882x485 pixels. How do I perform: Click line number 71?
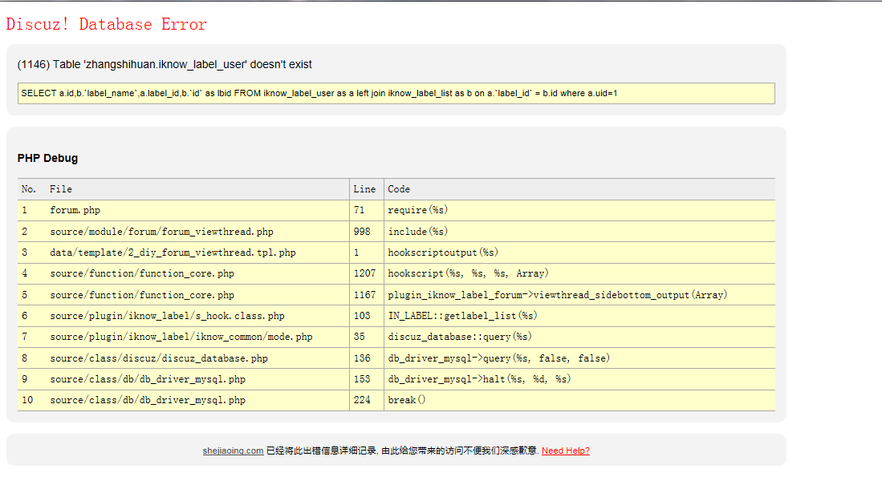359,210
